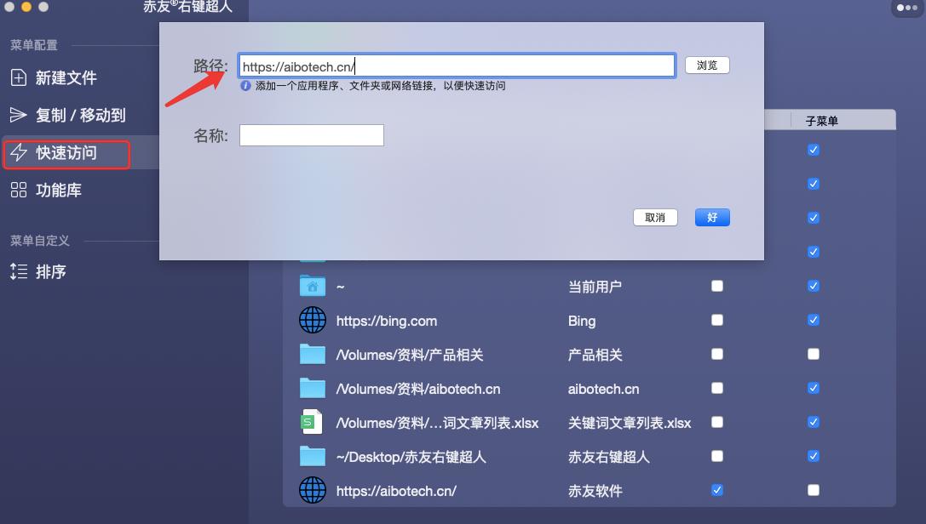The height and width of the screenshot is (524, 926).
Task: Click the spreadsheet icon for 关键词文章列表.xlsx
Action: tap(313, 422)
